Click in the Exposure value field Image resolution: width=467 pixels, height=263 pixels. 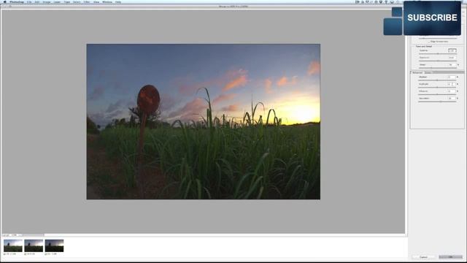[x=452, y=58]
